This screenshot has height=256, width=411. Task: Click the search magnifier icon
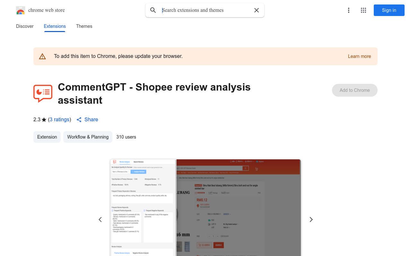click(153, 10)
